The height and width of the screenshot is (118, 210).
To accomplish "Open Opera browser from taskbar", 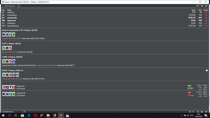I will point(35,115).
